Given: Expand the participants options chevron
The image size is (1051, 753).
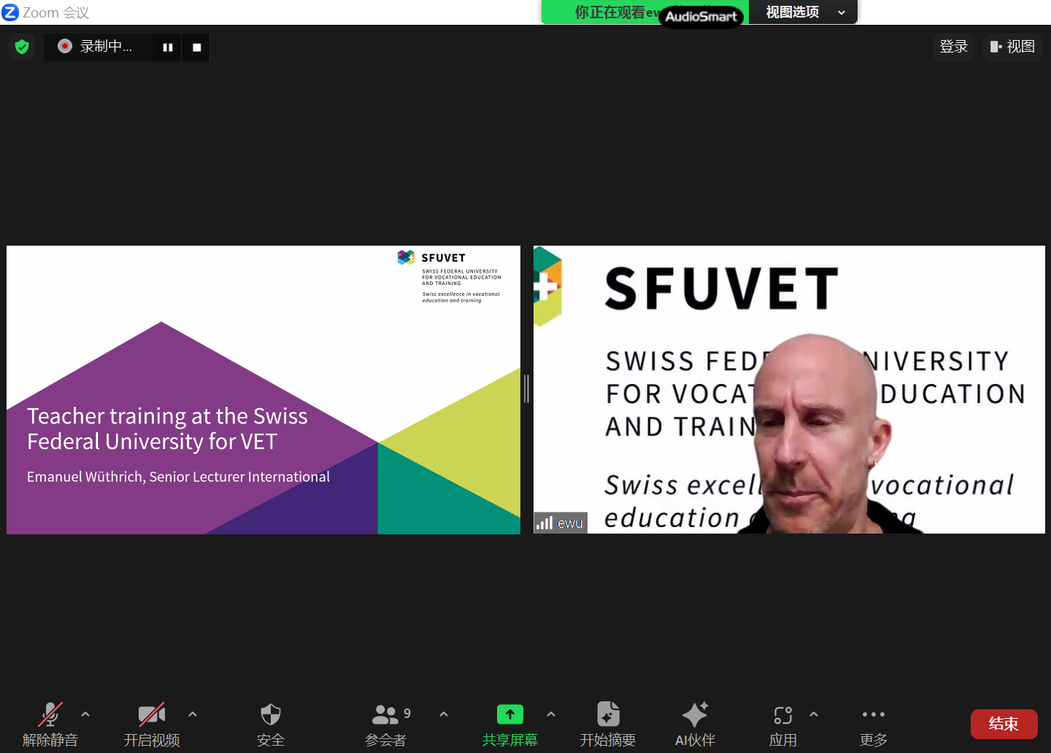Looking at the screenshot, I should 444,714.
